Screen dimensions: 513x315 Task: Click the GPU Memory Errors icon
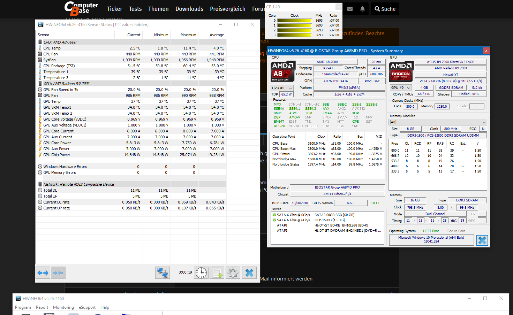[40, 172]
